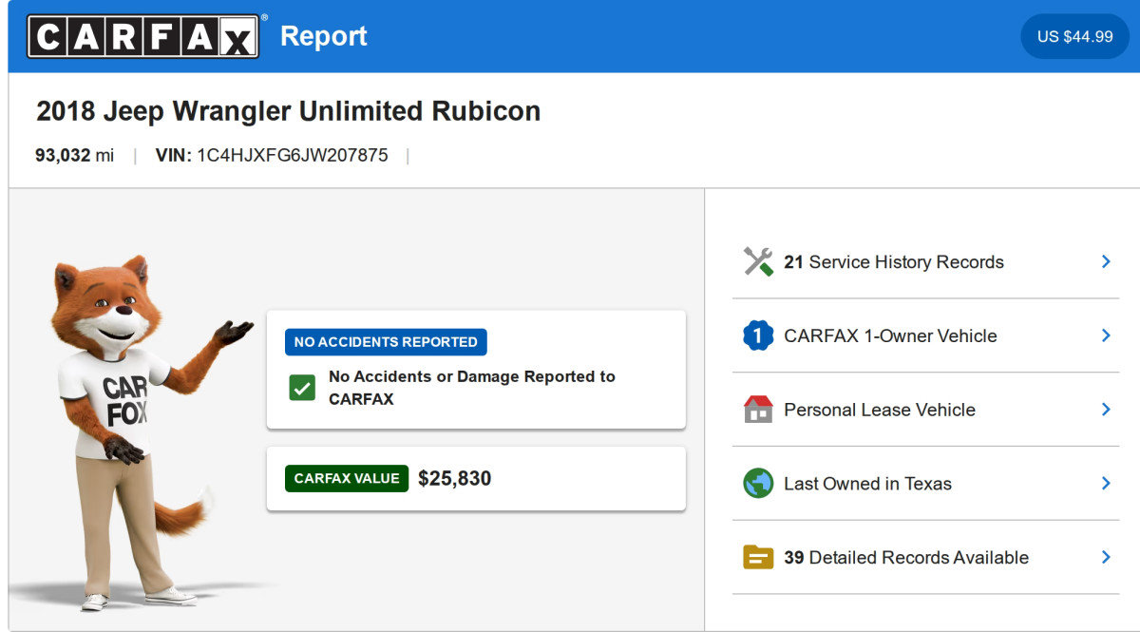
Task: Click the 2018 Jeep Wrangler title
Action: (x=288, y=111)
